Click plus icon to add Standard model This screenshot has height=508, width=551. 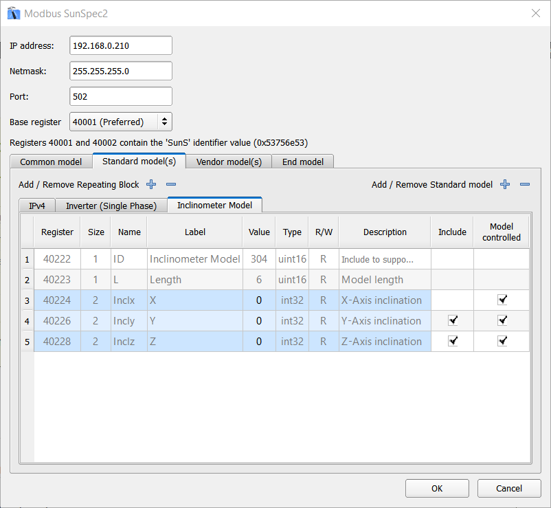[505, 184]
